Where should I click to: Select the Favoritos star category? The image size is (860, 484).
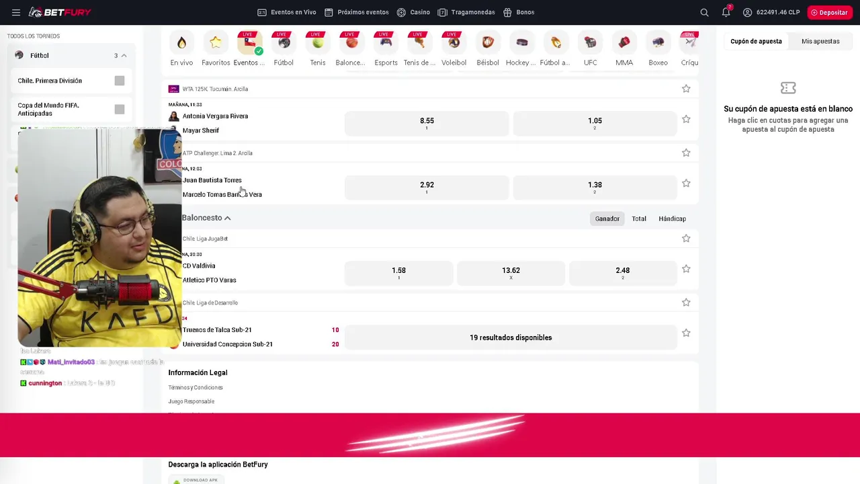[x=216, y=42]
